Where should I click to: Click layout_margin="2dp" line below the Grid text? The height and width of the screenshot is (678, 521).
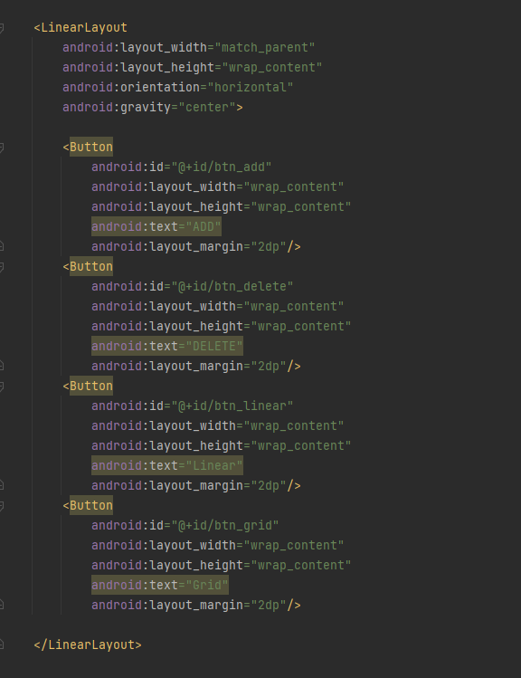click(196, 605)
